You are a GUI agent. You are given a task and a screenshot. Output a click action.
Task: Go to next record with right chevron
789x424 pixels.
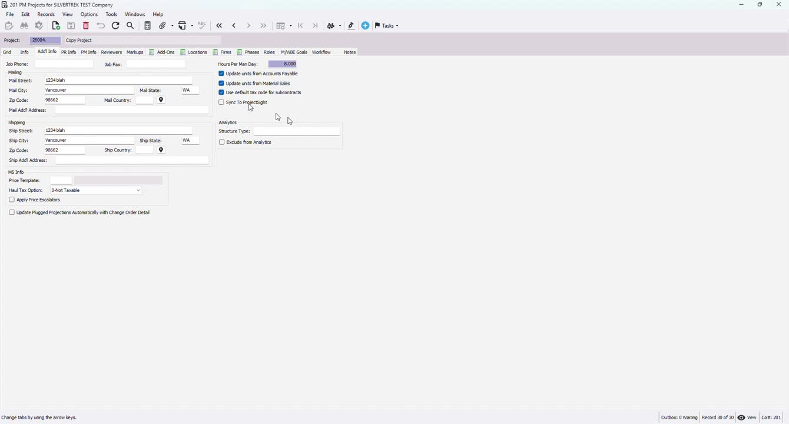pyautogui.click(x=248, y=26)
